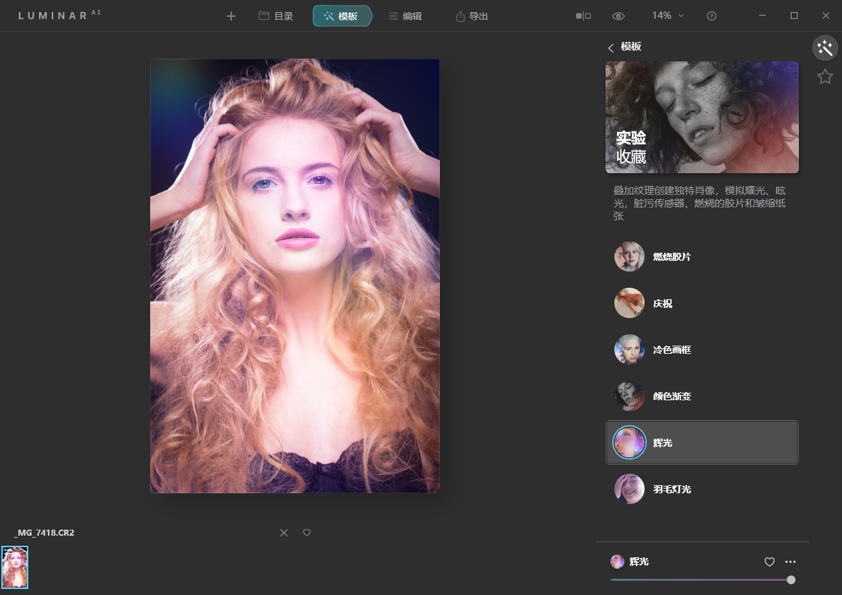Open favorites star icon in sidebar
The width and height of the screenshot is (842, 595).
(x=824, y=77)
